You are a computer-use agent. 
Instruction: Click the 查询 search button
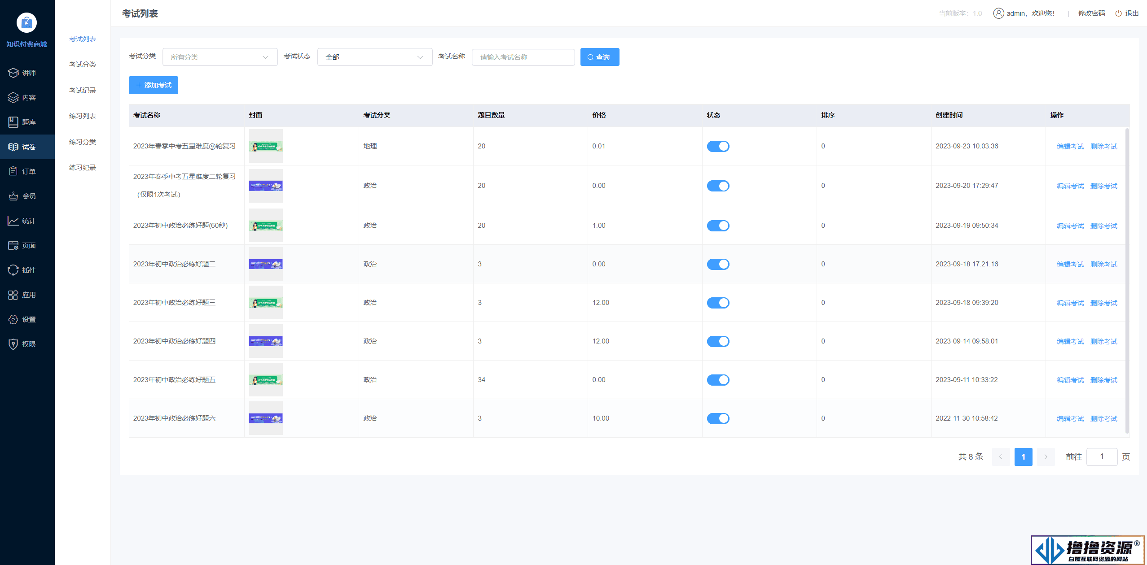(x=600, y=57)
